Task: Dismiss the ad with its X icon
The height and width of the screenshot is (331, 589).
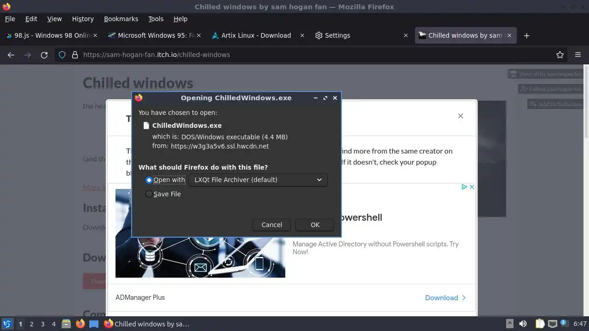Action: (472, 187)
